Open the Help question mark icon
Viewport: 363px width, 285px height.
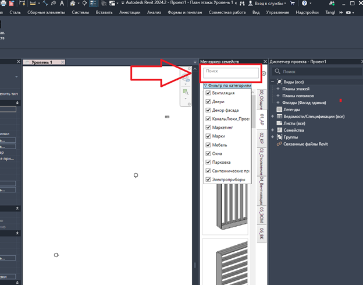304,3
